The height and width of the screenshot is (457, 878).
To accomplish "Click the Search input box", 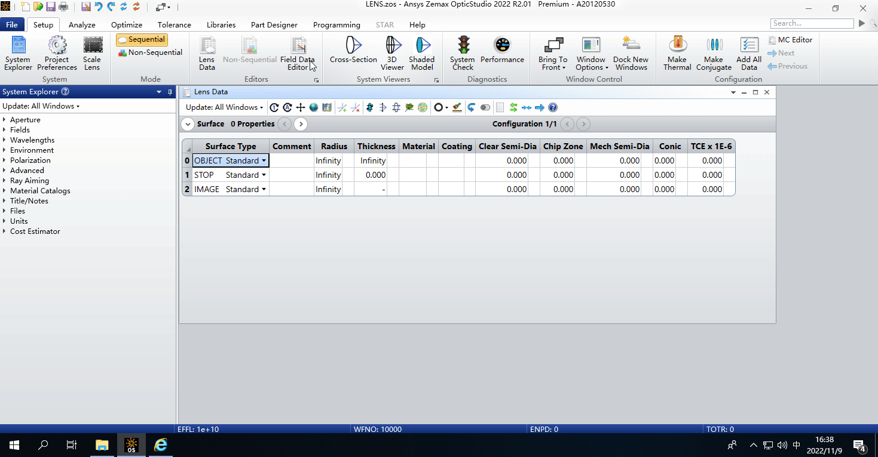I will (x=812, y=23).
